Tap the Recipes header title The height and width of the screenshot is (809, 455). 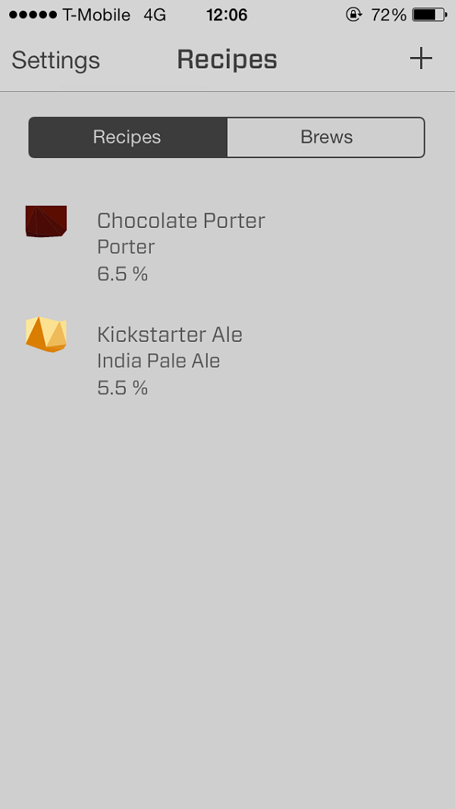click(x=227, y=60)
